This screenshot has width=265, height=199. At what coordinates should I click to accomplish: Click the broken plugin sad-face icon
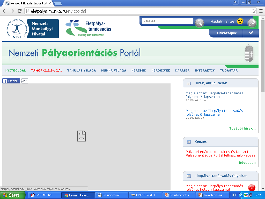click(81, 136)
